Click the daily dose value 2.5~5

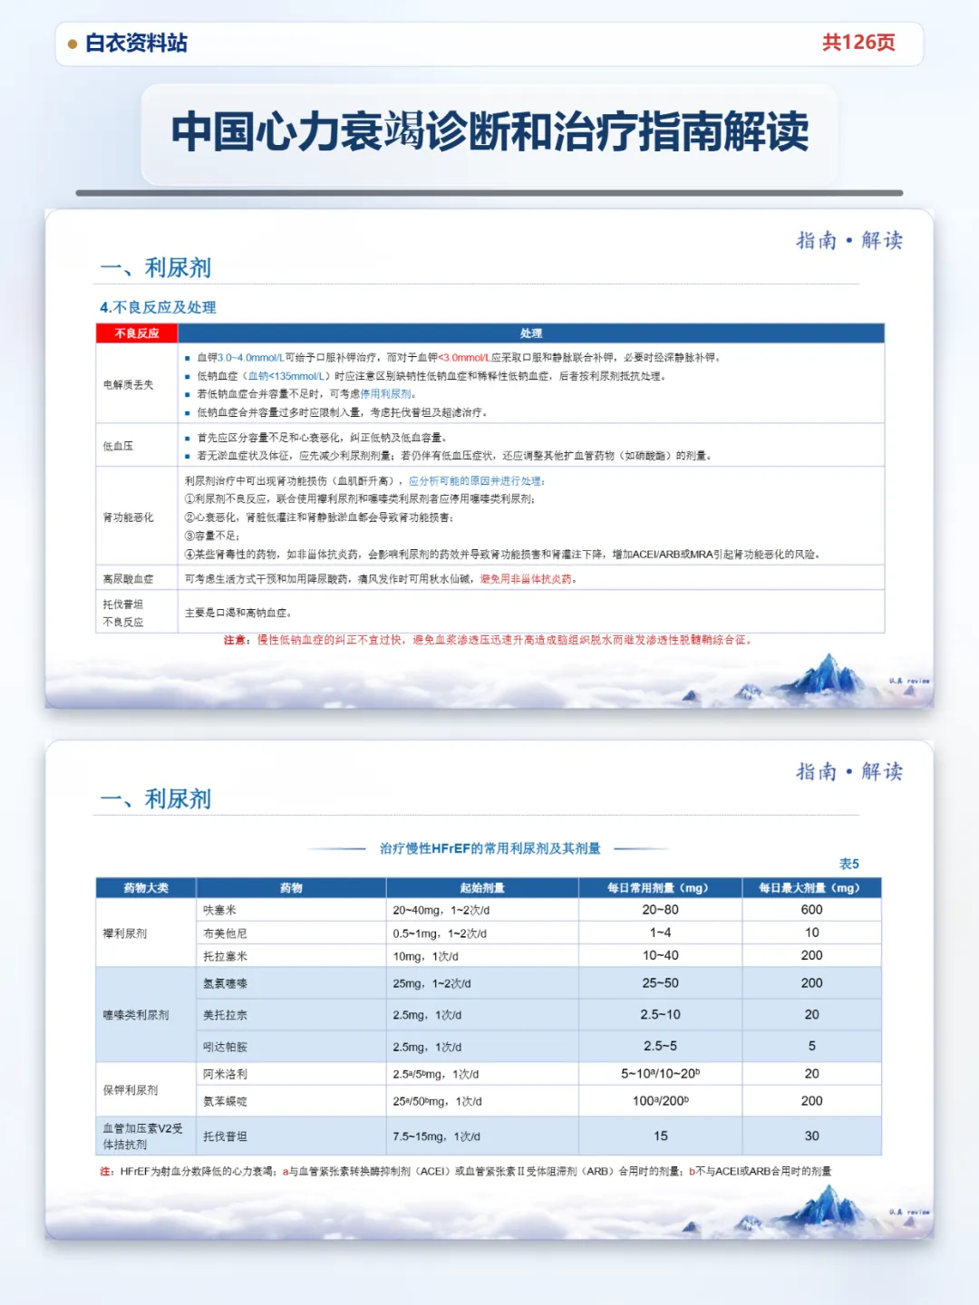coord(660,1046)
